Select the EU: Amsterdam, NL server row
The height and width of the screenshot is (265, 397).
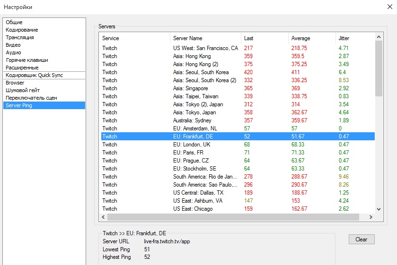point(194,128)
